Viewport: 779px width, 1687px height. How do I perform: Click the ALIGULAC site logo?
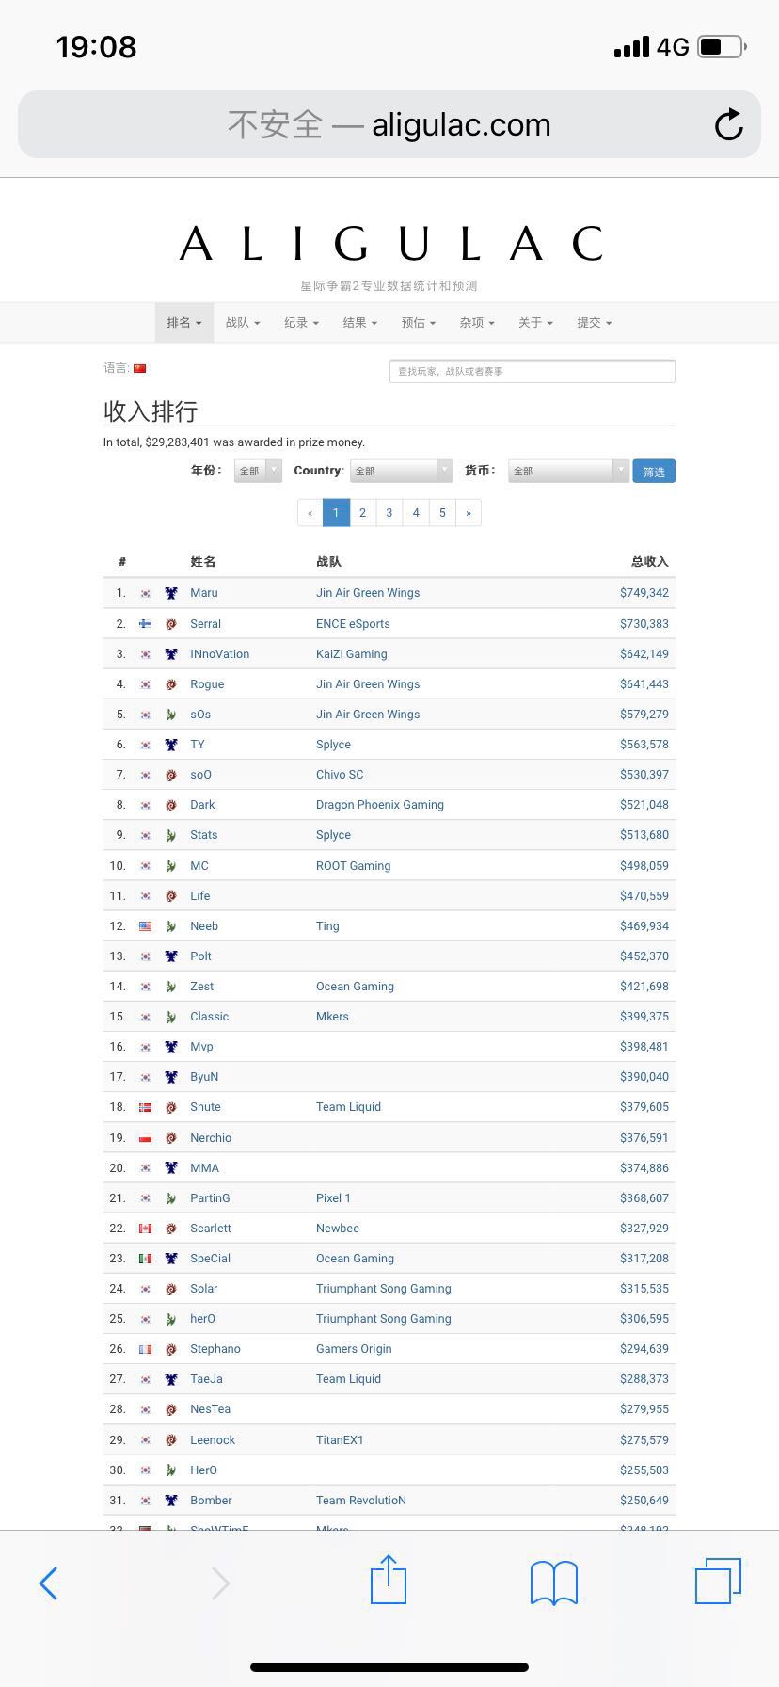coord(390,243)
